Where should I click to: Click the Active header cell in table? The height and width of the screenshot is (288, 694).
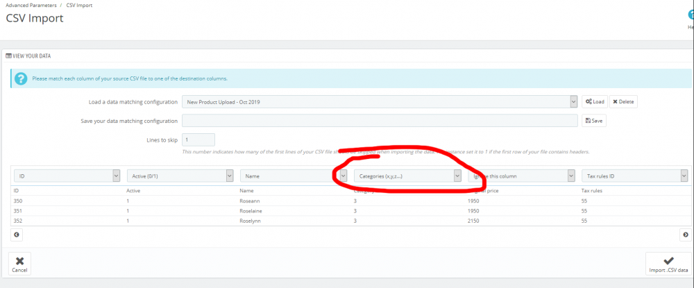133,191
